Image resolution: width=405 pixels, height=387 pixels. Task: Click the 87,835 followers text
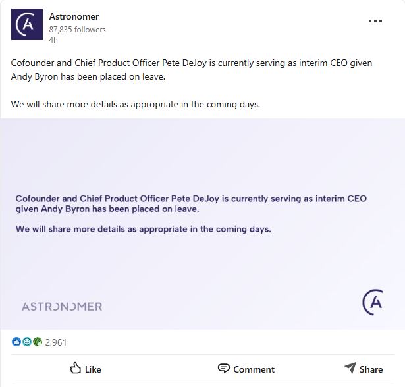(x=77, y=30)
